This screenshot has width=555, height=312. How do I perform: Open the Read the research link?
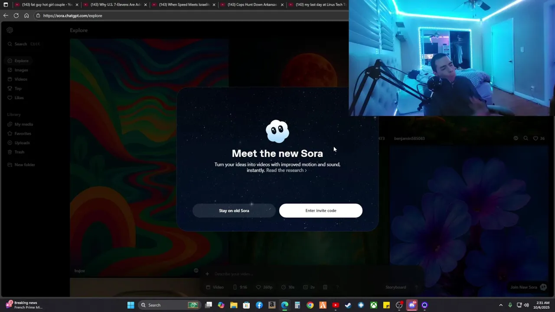click(286, 170)
